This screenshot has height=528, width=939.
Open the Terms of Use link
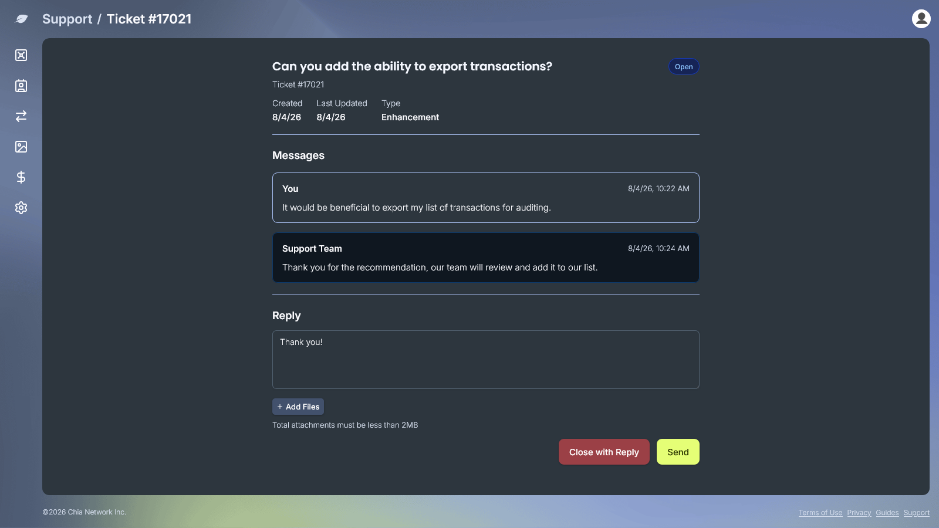[x=820, y=513]
